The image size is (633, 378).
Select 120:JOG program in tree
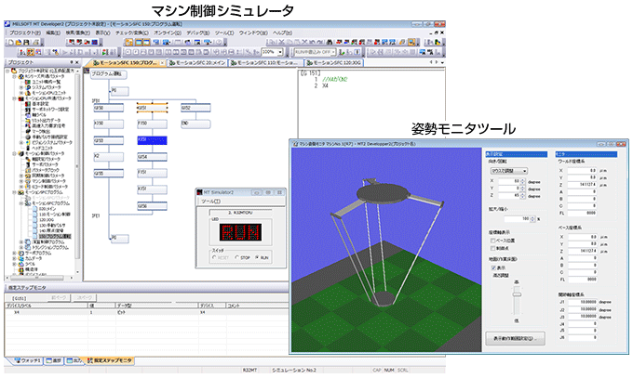(47, 219)
